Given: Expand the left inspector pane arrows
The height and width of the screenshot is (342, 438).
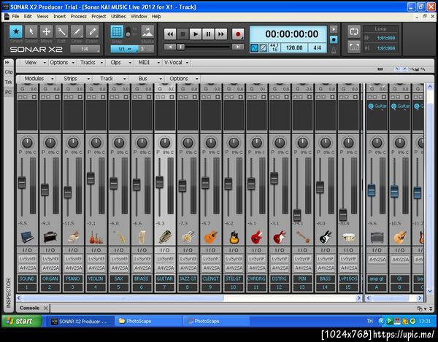Looking at the screenshot, I should (7, 63).
